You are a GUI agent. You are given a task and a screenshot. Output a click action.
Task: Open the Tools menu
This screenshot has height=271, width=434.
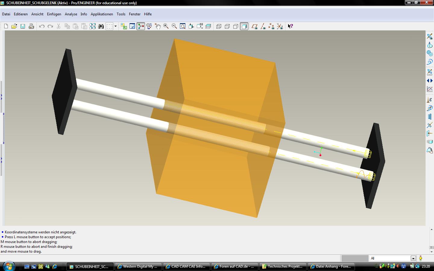[x=121, y=14]
